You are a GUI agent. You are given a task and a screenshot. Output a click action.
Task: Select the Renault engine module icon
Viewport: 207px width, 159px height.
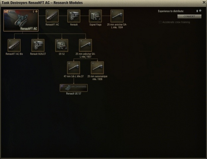pos(74,16)
